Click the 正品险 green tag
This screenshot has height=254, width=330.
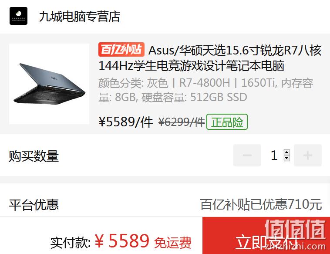click(x=227, y=122)
